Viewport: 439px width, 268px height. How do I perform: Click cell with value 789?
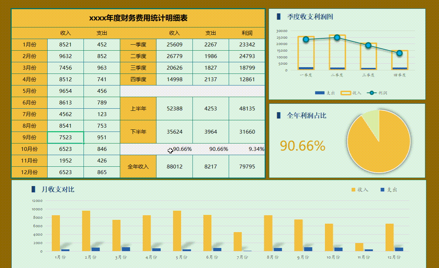coord(102,103)
